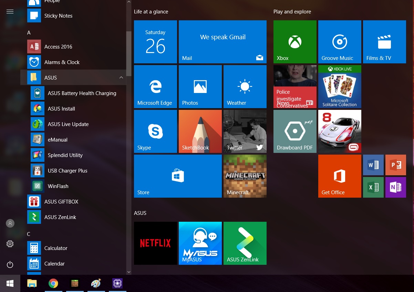The width and height of the screenshot is (414, 292).
Task: Open the PowerPoint small tile
Action: tap(396, 165)
